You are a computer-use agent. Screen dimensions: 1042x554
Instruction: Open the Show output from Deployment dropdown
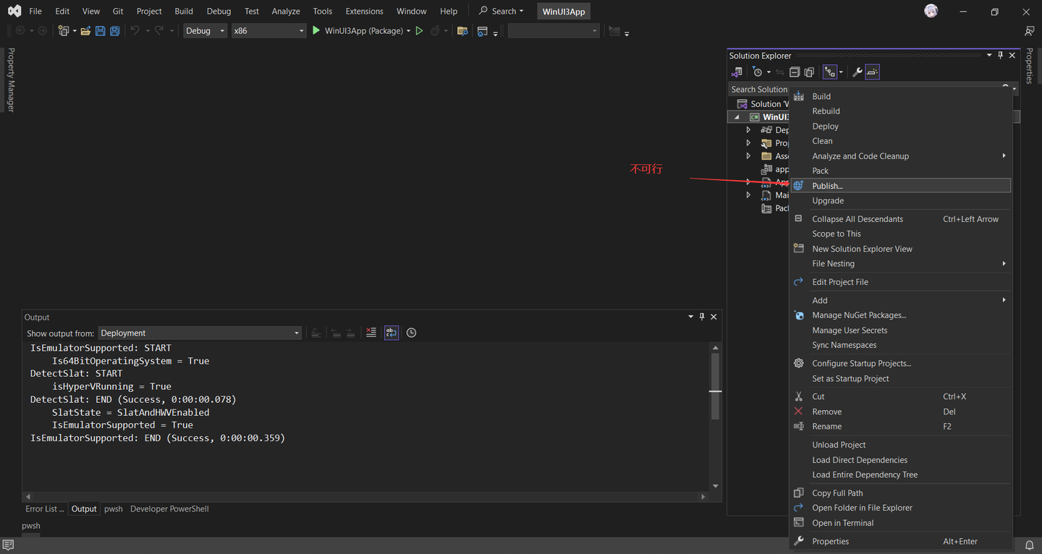[200, 333]
